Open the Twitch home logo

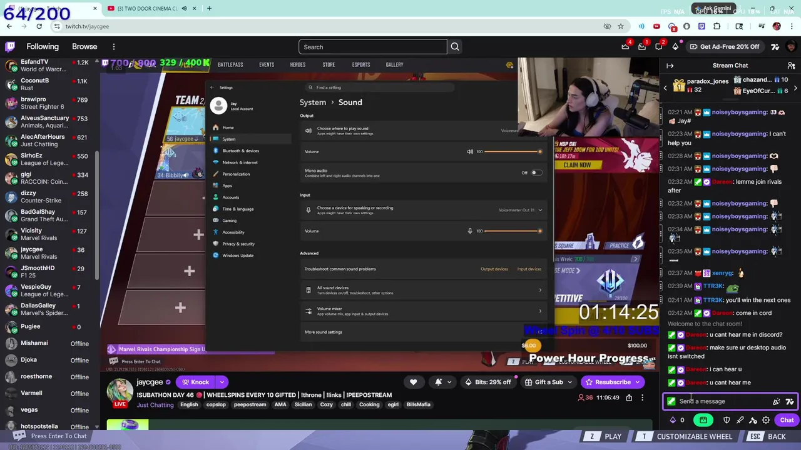10,46
